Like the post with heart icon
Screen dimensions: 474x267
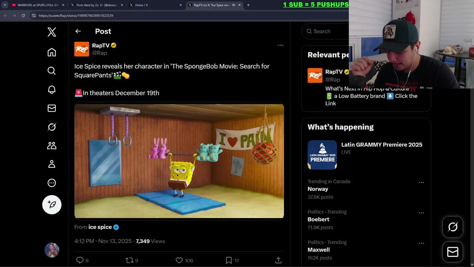(179, 260)
